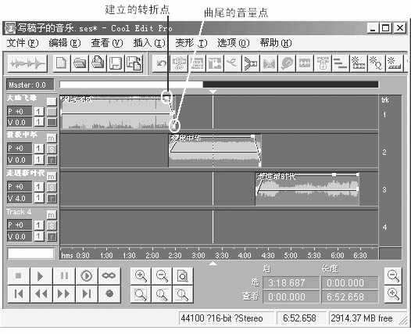The height and width of the screenshot is (334, 411).
Task: Mute Track 4 with its m button
Action: point(52,215)
